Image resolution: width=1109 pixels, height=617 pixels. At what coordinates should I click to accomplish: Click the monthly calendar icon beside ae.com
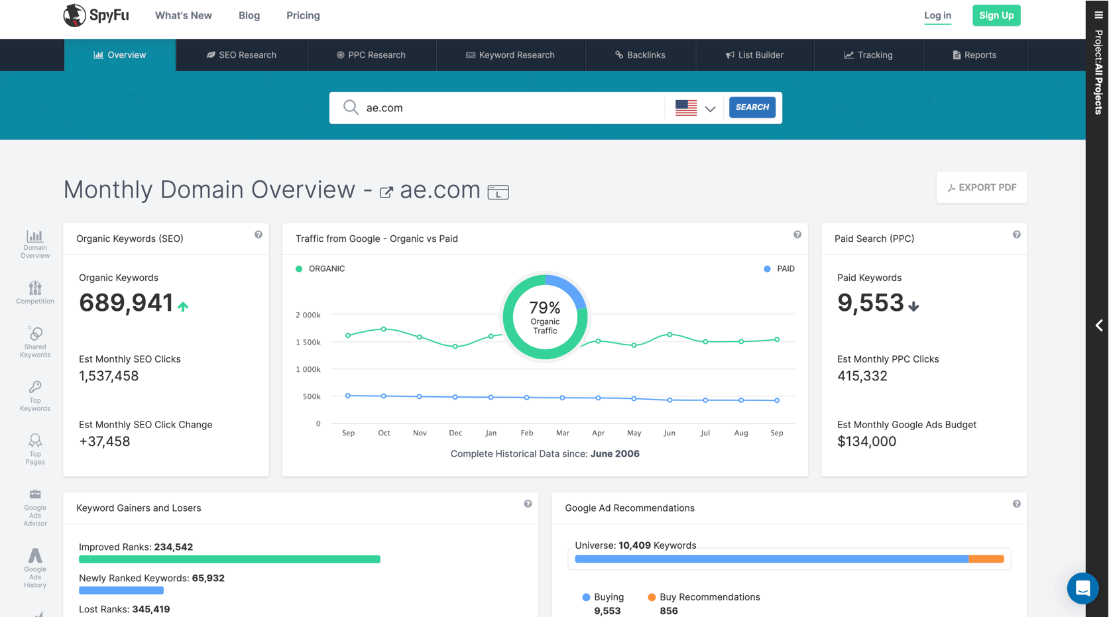click(x=498, y=192)
